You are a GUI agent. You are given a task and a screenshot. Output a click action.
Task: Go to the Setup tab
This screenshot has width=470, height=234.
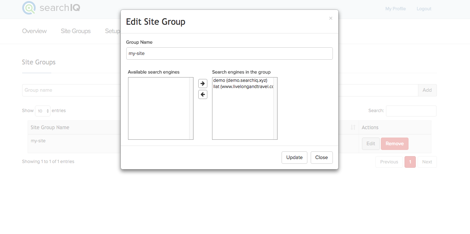click(x=112, y=31)
